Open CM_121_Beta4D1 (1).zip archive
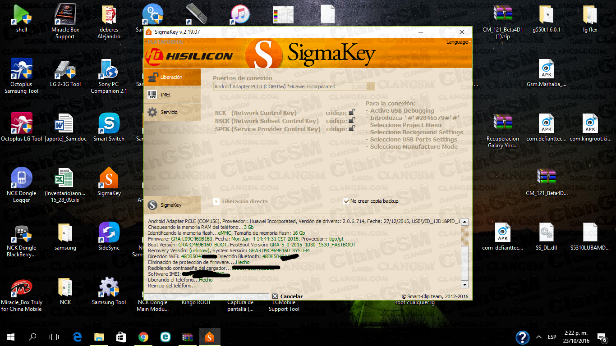This screenshot has width=616, height=346. [503, 21]
